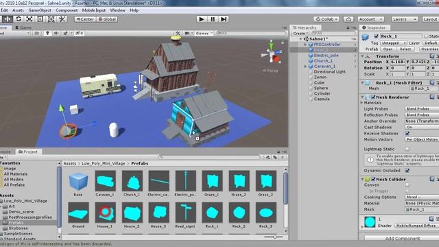The image size is (439, 247).
Task: Click the Pause button
Action: 213,19
